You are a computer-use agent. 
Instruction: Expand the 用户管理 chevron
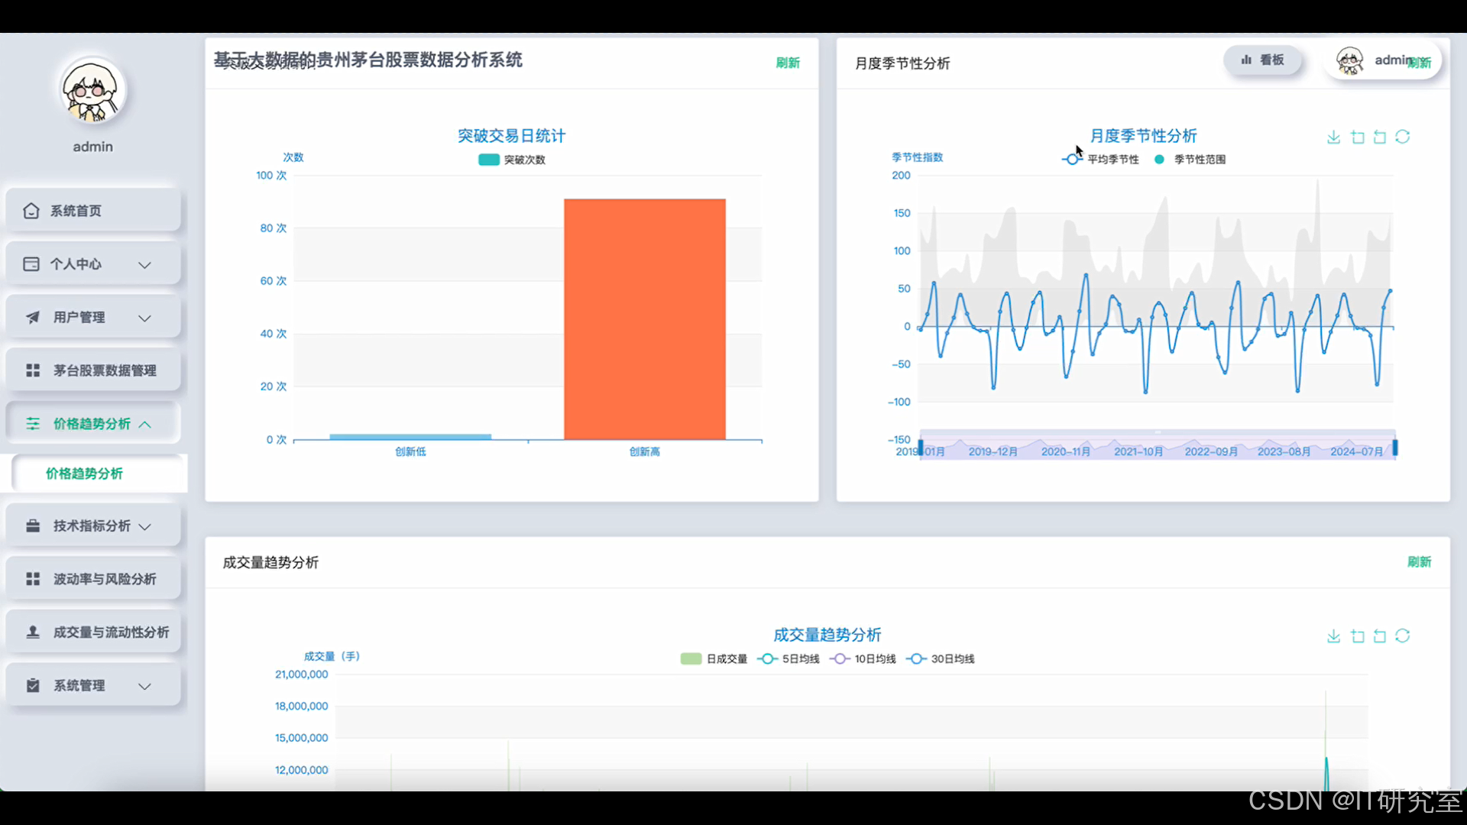(x=144, y=318)
